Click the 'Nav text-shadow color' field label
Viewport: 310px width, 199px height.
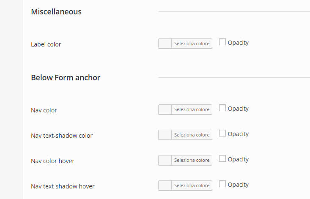(x=62, y=136)
